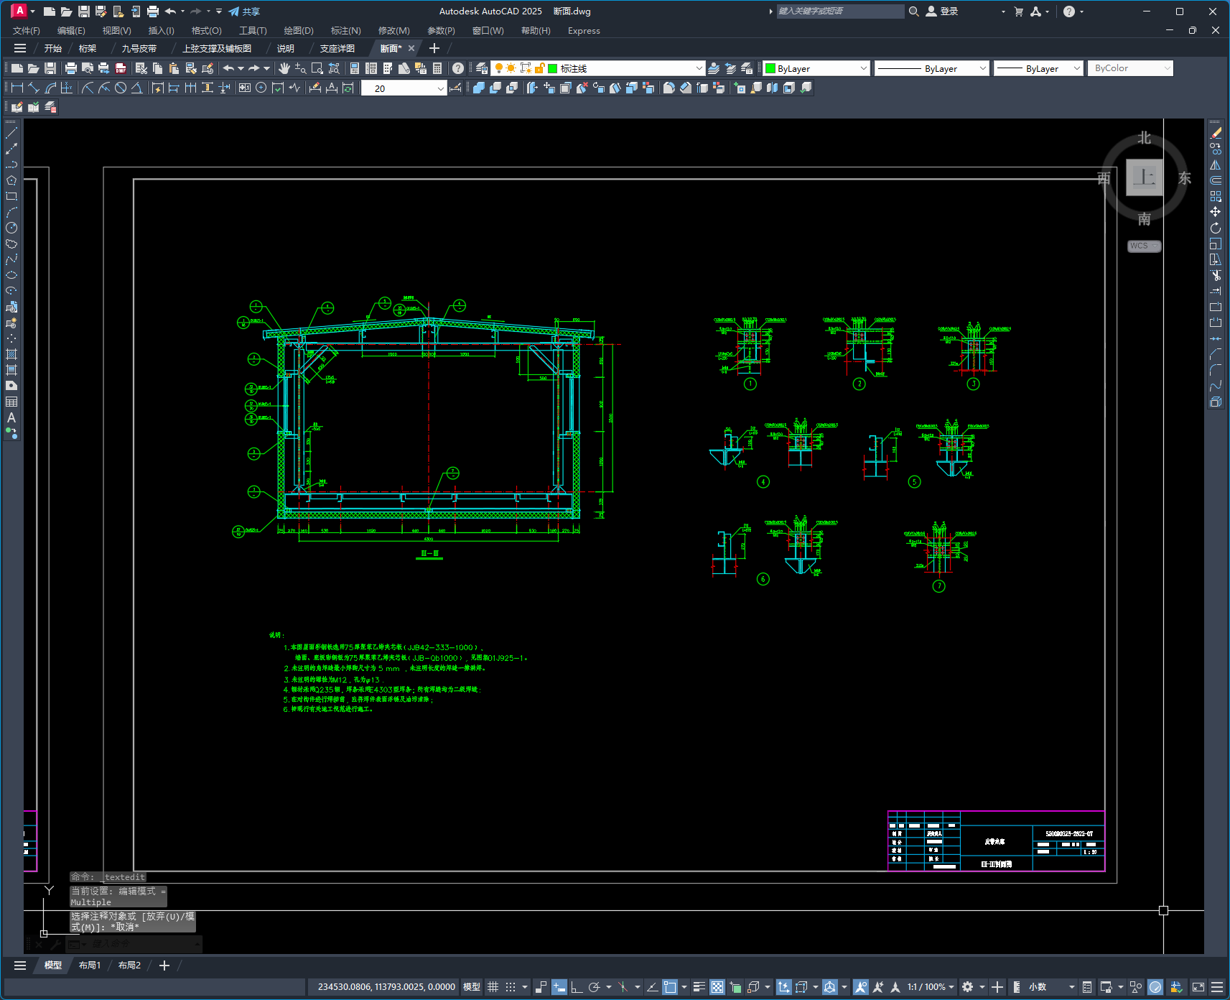Click the Help question mark toolbar icon
Viewport: 1230px width, 1000px height.
(x=458, y=68)
